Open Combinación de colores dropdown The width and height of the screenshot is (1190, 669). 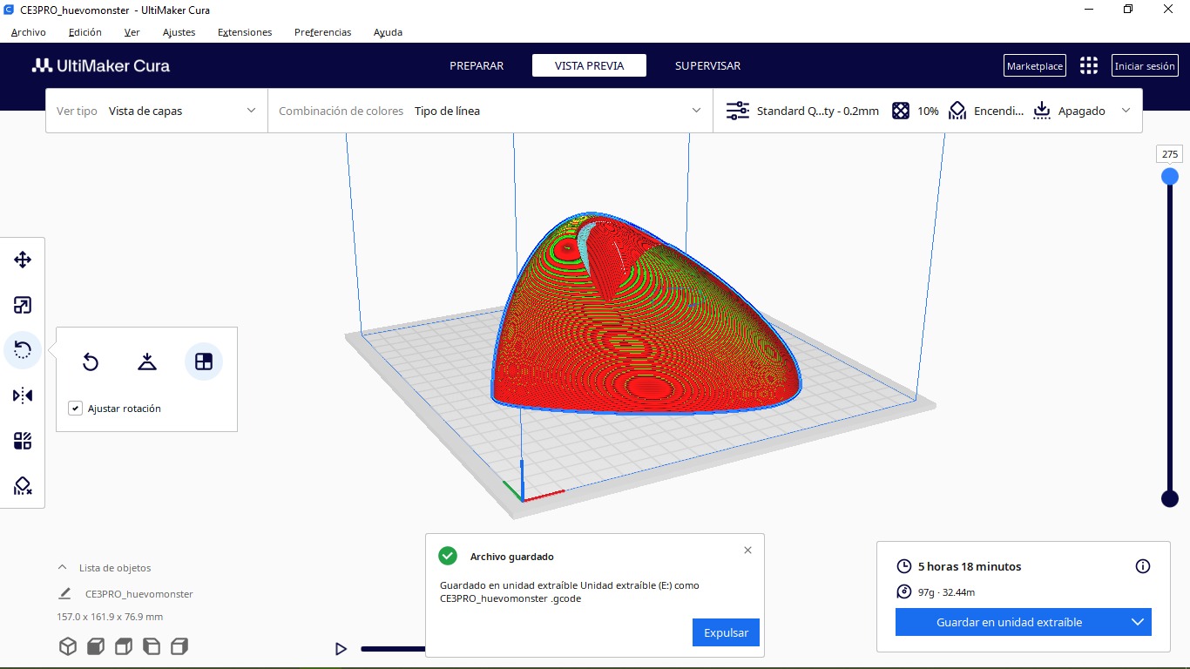coord(490,111)
